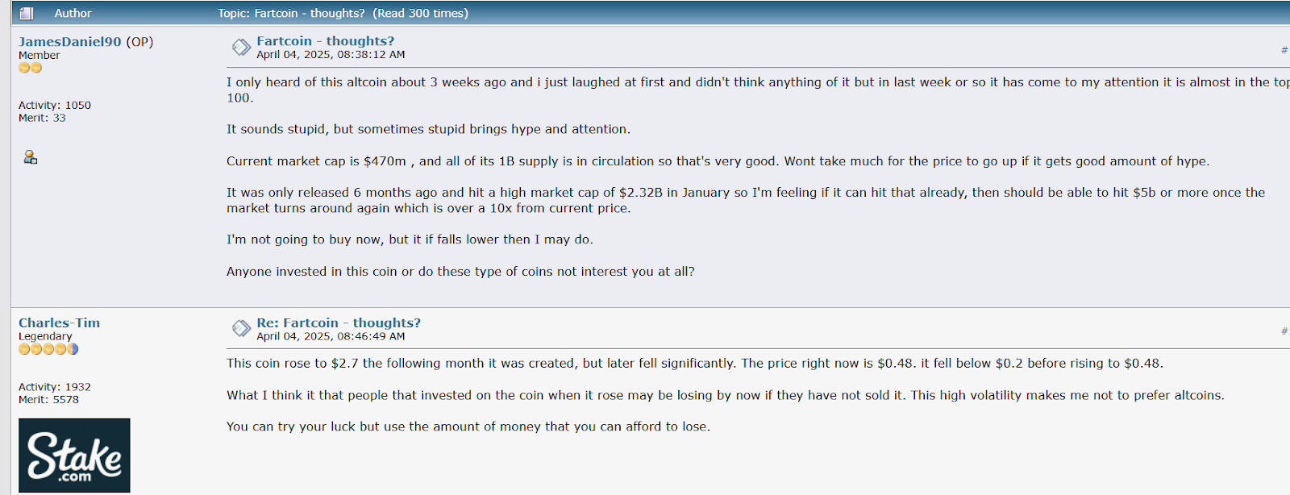
Task: Click the April 04, 2025, 08:46:49 AM timestamp
Action: click(331, 336)
